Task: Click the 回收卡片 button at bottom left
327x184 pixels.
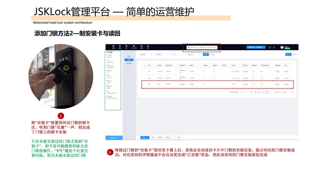Action: coord(114,138)
